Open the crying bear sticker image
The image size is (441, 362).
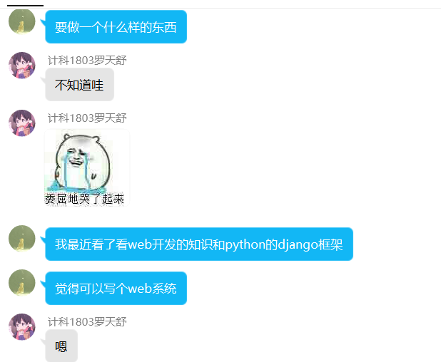click(x=87, y=167)
